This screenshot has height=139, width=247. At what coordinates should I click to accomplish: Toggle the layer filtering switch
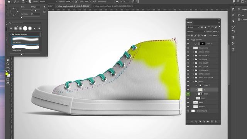219,27
